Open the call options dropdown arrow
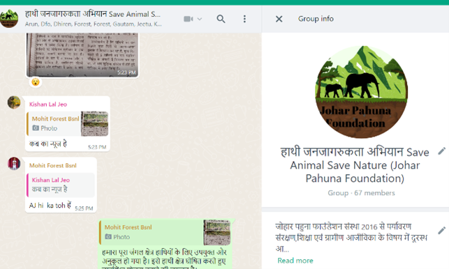This screenshot has width=449, height=269. pyautogui.click(x=200, y=19)
